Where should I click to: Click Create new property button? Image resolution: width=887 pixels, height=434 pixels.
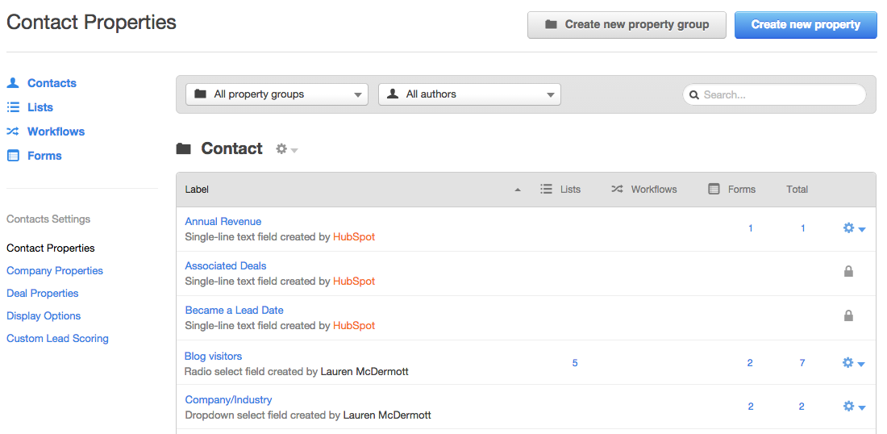point(806,25)
